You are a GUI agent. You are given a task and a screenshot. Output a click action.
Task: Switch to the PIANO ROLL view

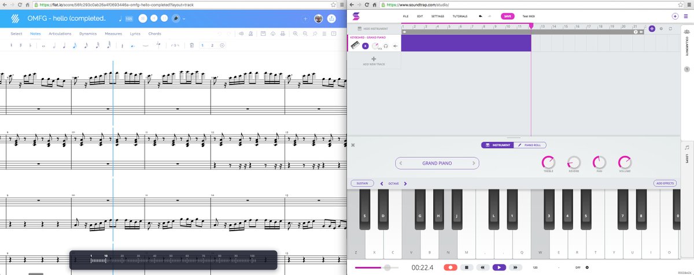click(530, 145)
